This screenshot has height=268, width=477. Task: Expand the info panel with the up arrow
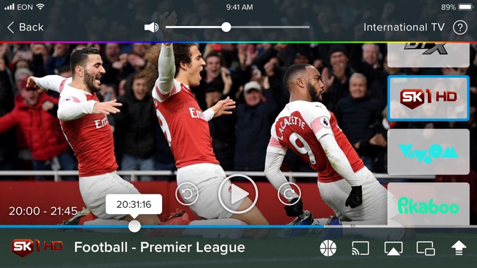(459, 248)
